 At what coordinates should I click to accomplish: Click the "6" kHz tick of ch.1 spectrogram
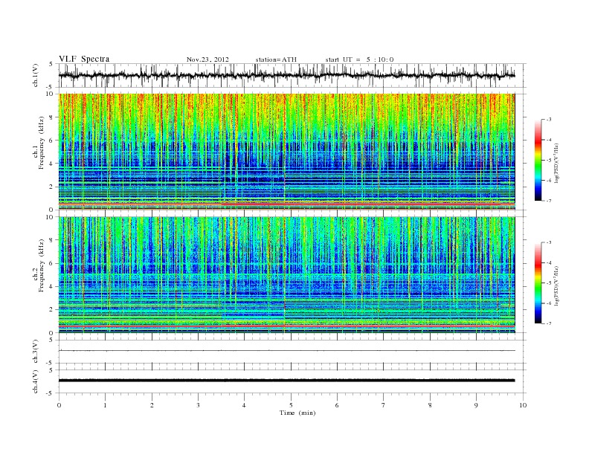(51, 141)
